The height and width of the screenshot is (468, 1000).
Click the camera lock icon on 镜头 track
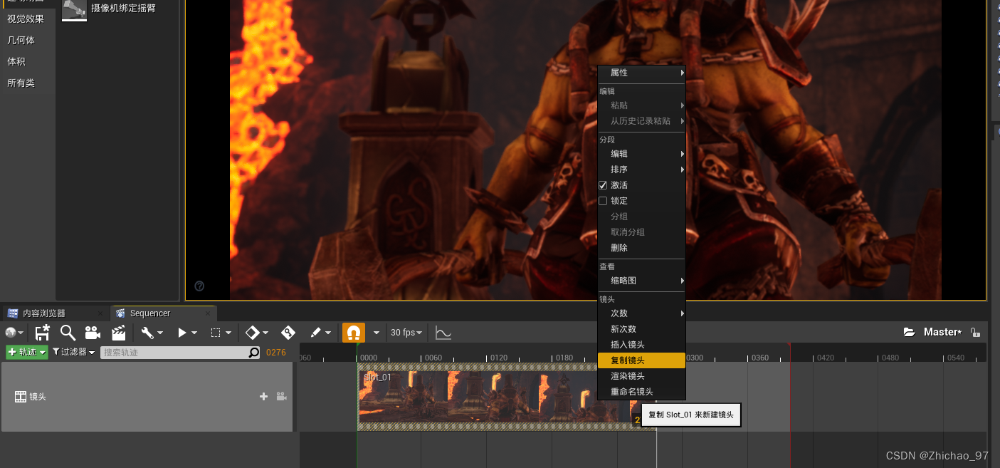pyautogui.click(x=281, y=397)
